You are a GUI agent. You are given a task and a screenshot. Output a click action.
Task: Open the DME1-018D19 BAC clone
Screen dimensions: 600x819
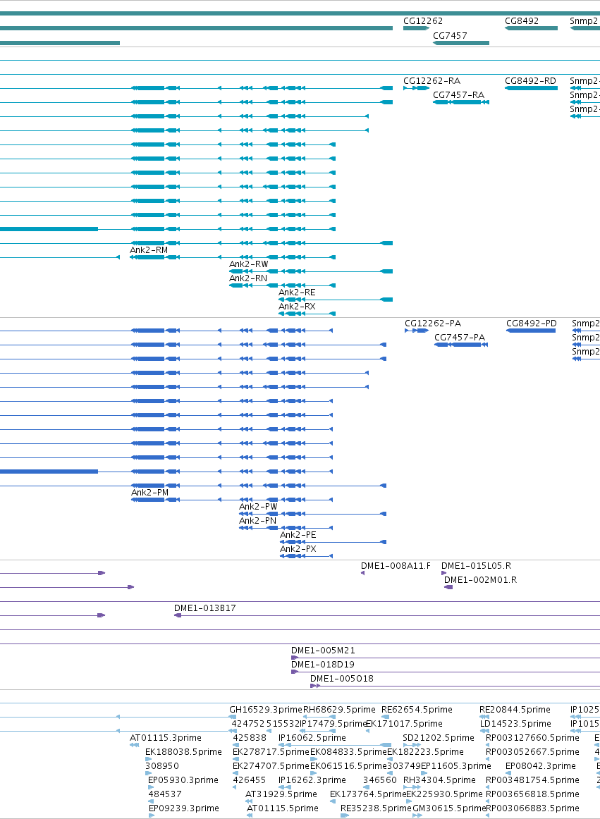pyautogui.click(x=323, y=665)
